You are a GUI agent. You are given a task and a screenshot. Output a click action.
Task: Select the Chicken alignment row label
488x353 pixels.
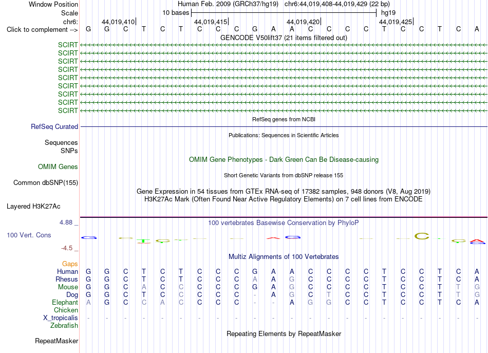(66, 310)
